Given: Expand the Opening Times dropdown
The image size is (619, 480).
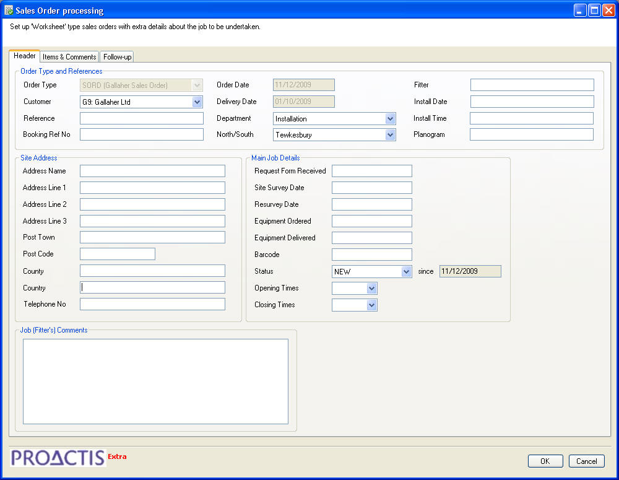Looking at the screenshot, I should [x=371, y=289].
